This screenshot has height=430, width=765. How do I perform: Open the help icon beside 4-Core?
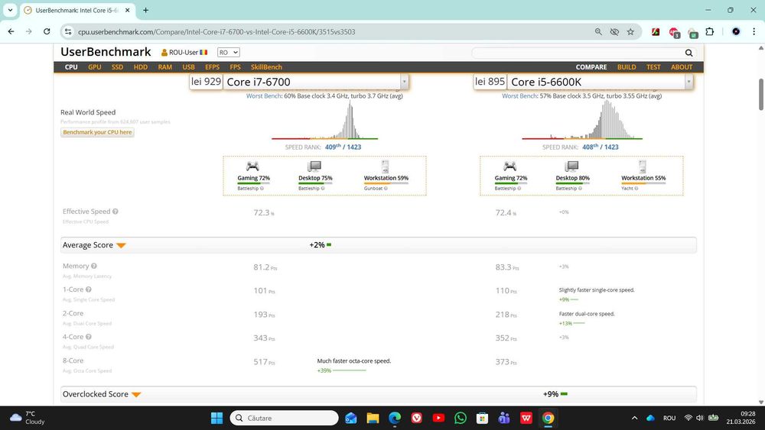click(88, 337)
